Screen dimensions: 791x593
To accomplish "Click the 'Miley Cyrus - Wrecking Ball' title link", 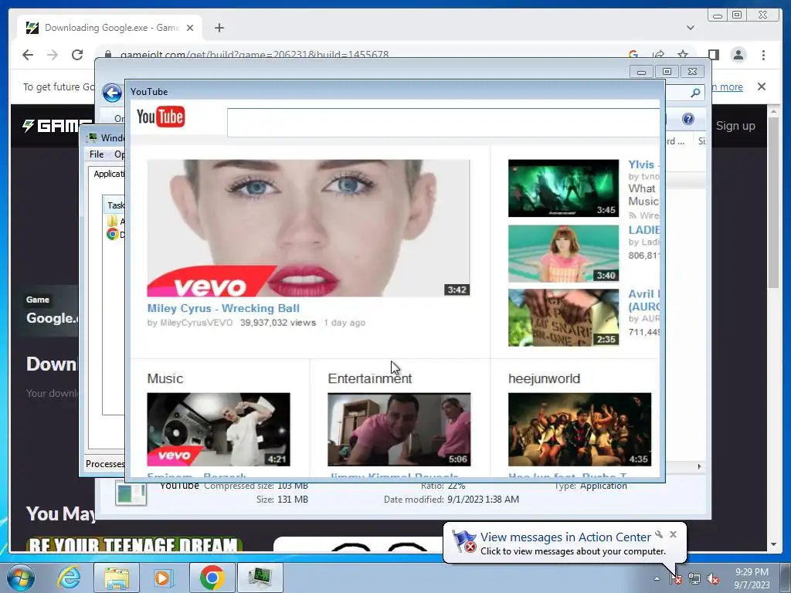I will (x=223, y=308).
